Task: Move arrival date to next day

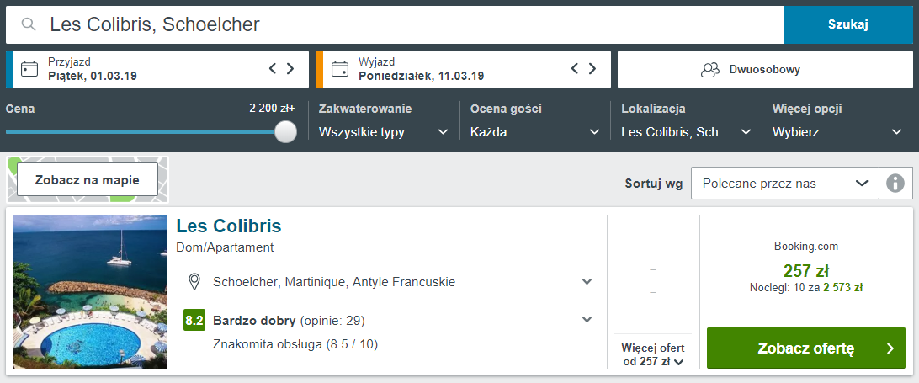Action: click(290, 69)
